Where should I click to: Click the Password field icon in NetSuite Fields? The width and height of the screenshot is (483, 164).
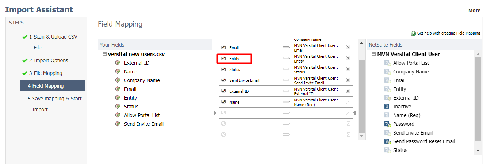click(x=387, y=124)
